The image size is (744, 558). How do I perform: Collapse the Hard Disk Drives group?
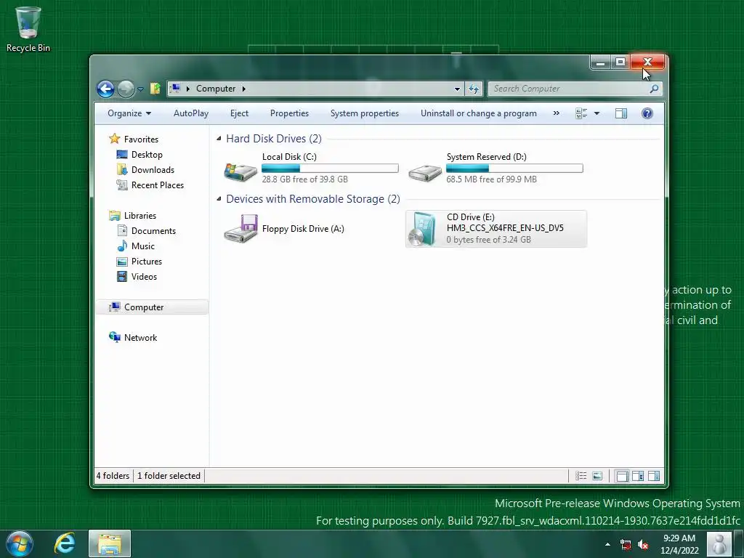[219, 139]
